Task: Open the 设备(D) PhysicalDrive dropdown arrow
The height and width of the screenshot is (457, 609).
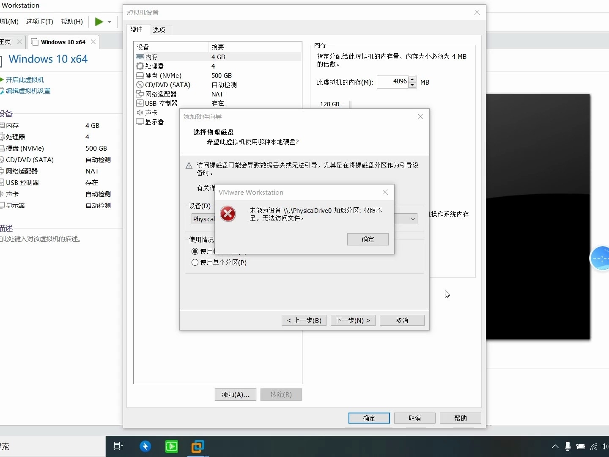Action: click(413, 219)
